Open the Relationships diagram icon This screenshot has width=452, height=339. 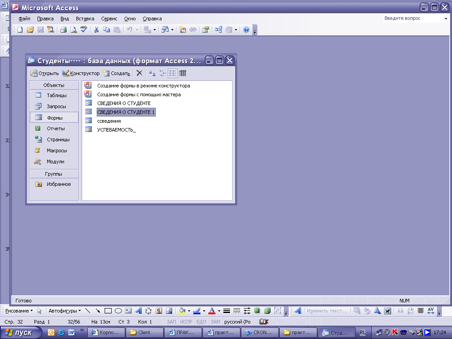(218, 30)
